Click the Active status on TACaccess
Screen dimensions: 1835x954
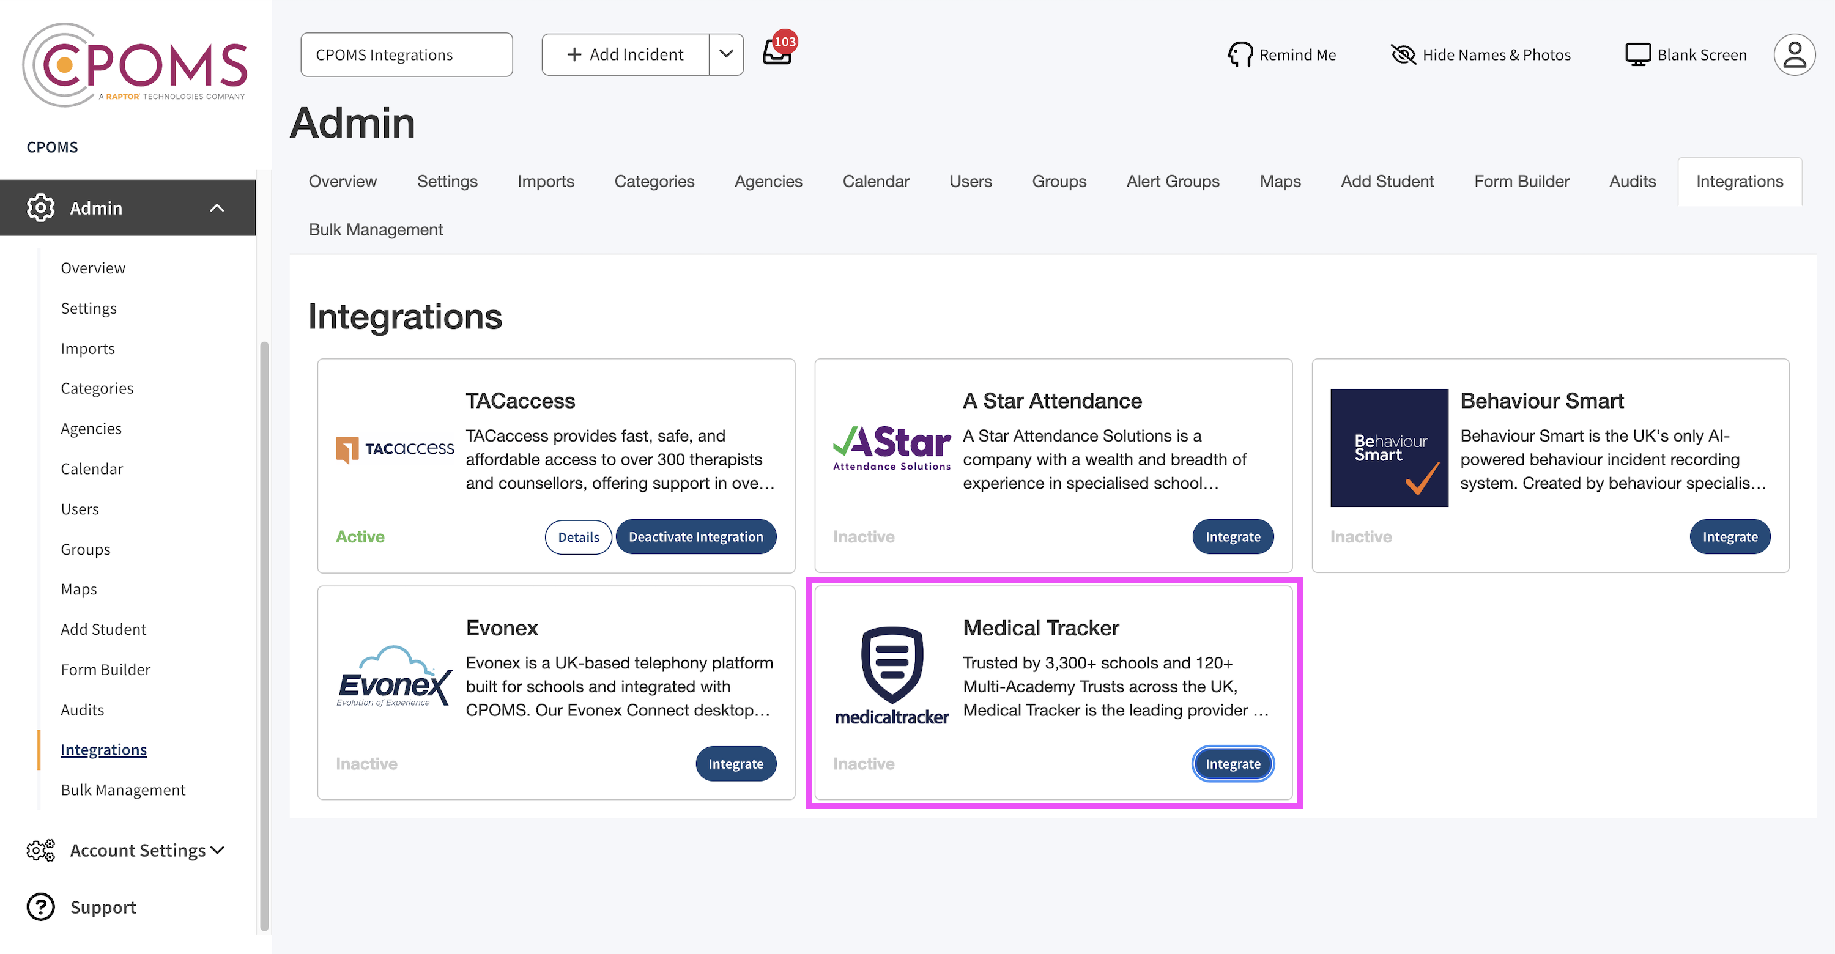(x=360, y=537)
